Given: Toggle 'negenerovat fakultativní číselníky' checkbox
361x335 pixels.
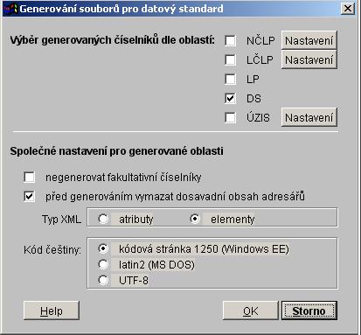Looking at the screenshot, I should click(x=29, y=177).
